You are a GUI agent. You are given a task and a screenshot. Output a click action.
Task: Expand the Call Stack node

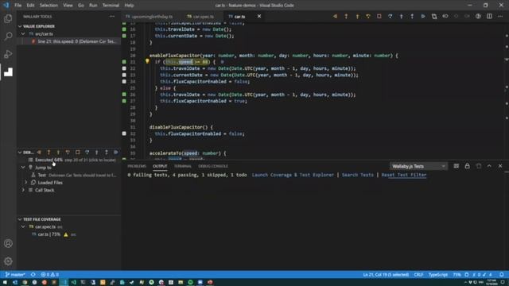(23, 190)
